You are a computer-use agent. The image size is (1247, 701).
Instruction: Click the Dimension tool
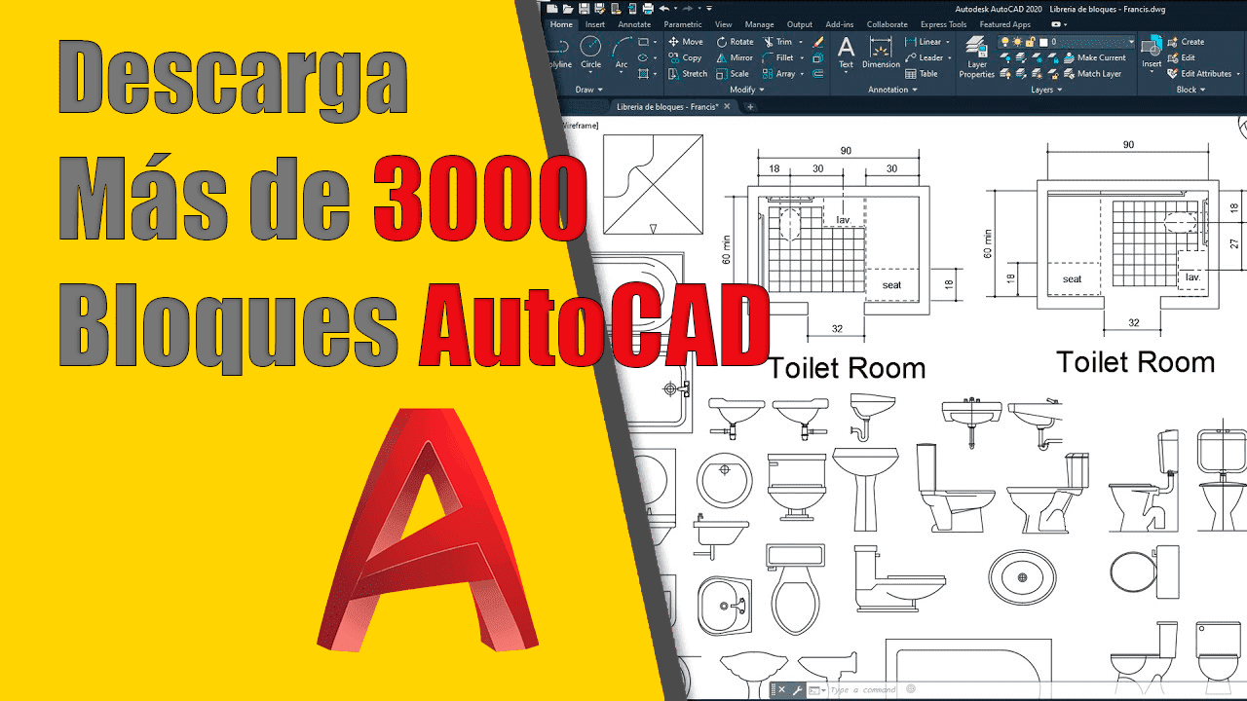click(881, 53)
